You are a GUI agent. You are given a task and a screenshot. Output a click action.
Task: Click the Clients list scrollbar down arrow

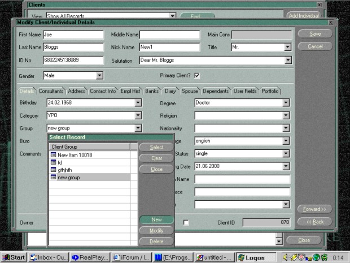pyautogui.click(x=279, y=242)
